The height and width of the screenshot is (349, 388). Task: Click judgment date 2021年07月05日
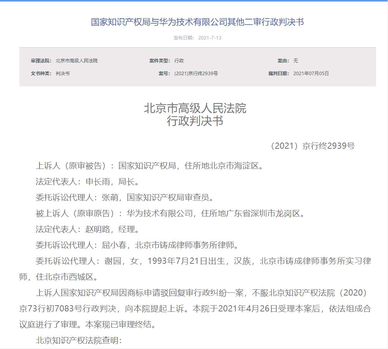311,74
